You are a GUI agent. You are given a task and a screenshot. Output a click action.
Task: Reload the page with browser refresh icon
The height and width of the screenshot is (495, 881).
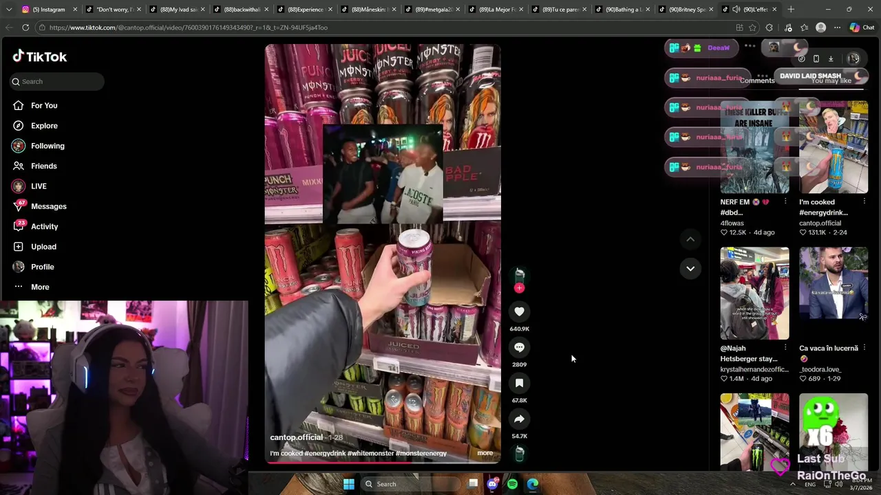coord(25,27)
